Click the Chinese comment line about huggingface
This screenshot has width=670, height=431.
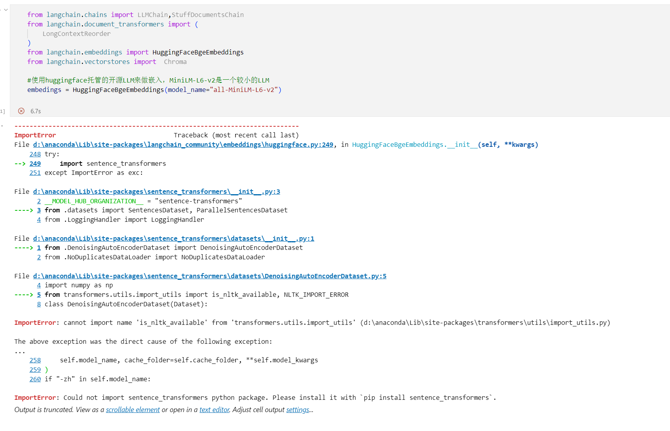148,80
